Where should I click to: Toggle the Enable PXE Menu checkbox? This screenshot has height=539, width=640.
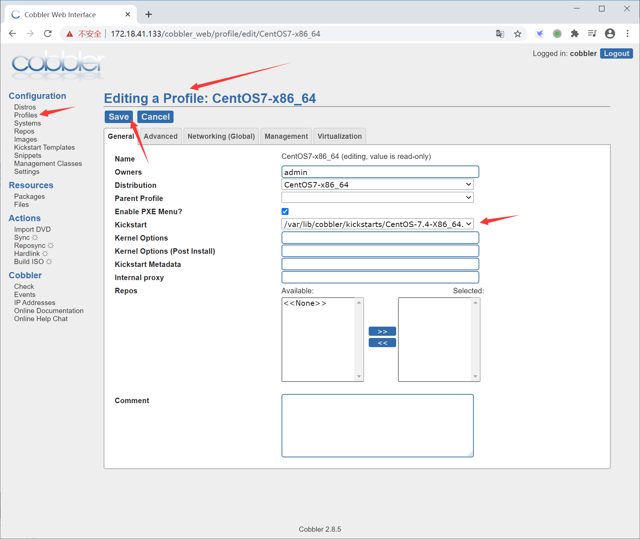[285, 211]
